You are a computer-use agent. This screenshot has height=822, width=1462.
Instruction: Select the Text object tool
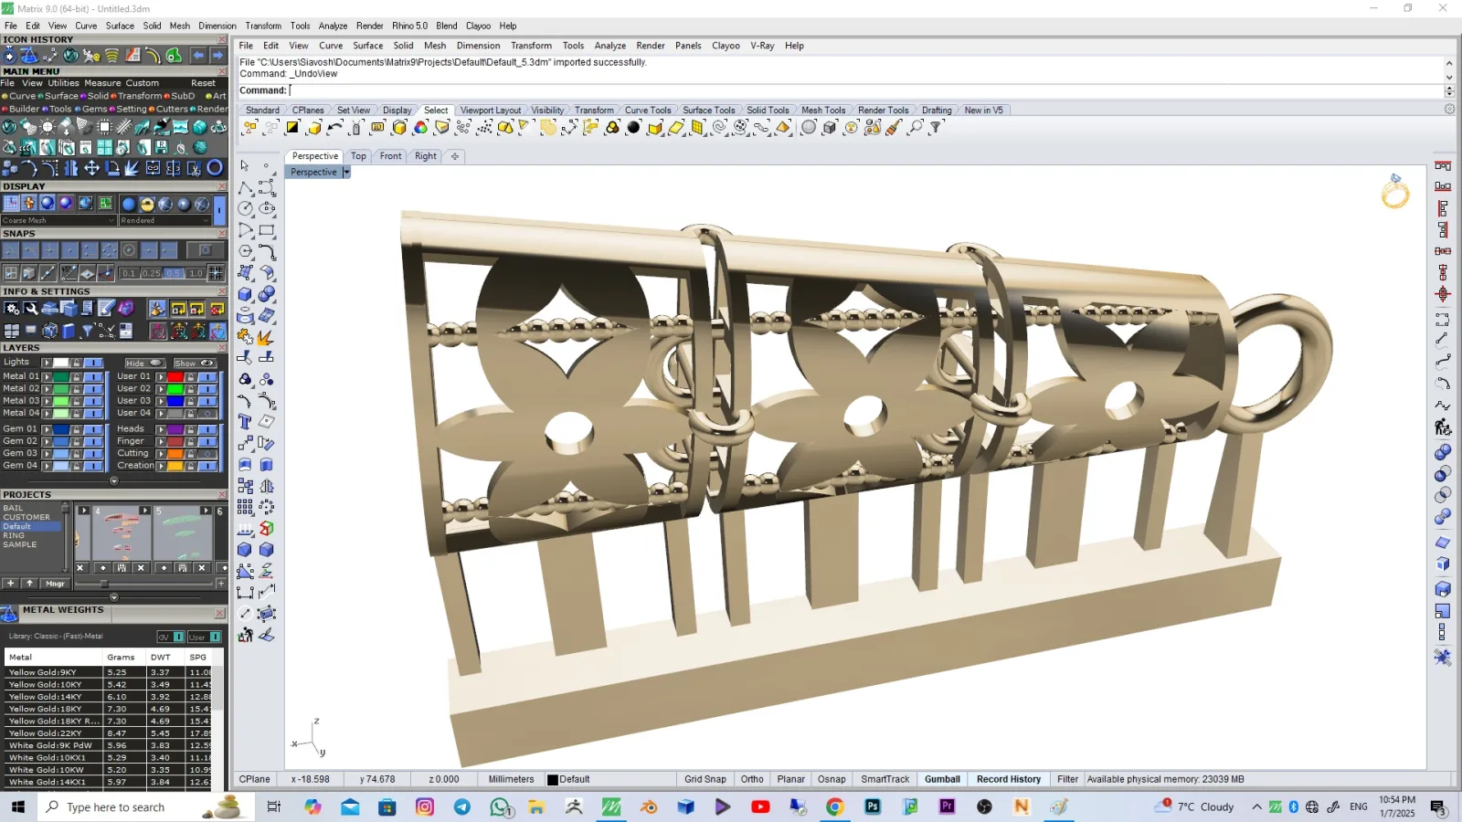pos(246,422)
